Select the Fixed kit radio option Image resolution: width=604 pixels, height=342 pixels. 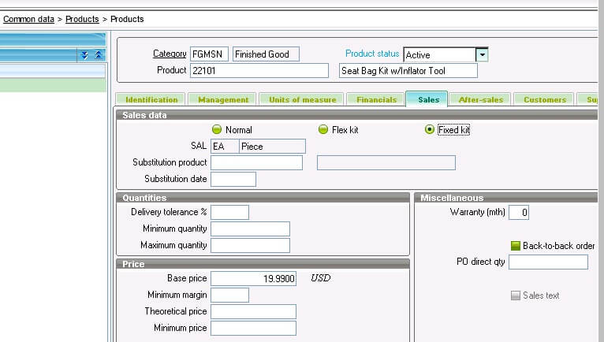click(x=430, y=129)
